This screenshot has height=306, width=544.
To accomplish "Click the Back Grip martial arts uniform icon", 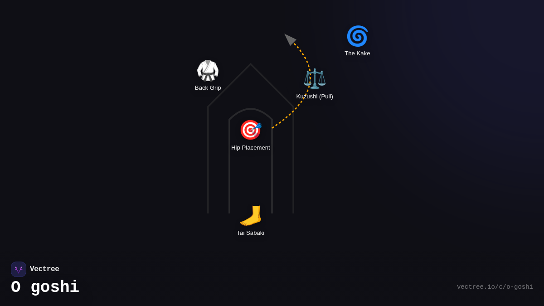I will tap(208, 71).
